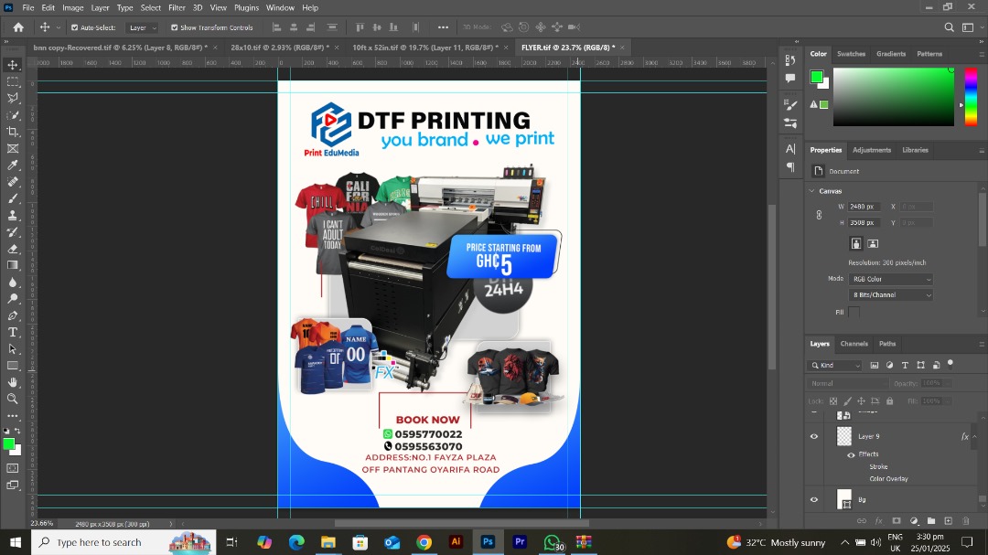The width and height of the screenshot is (988, 555).
Task: Open the Auto-Select Layer dropdown
Action: pos(142,27)
